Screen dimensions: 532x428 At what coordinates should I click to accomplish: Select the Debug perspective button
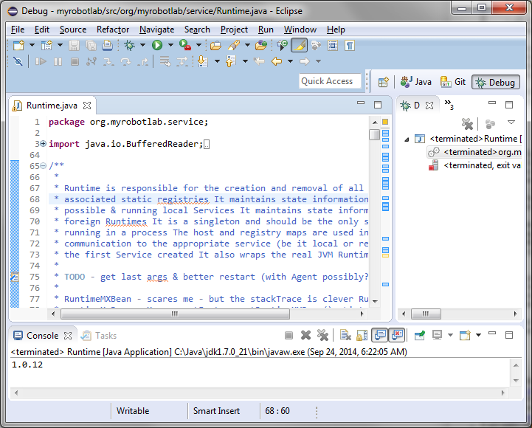(496, 83)
